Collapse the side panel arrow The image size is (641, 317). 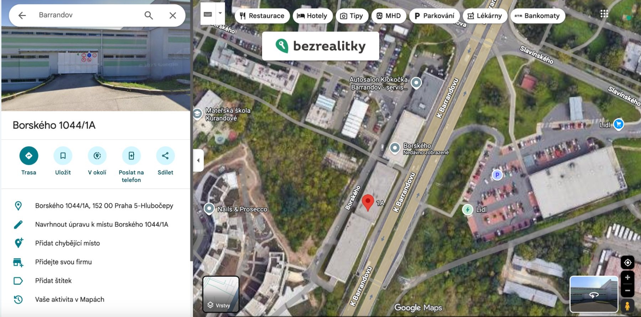198,160
